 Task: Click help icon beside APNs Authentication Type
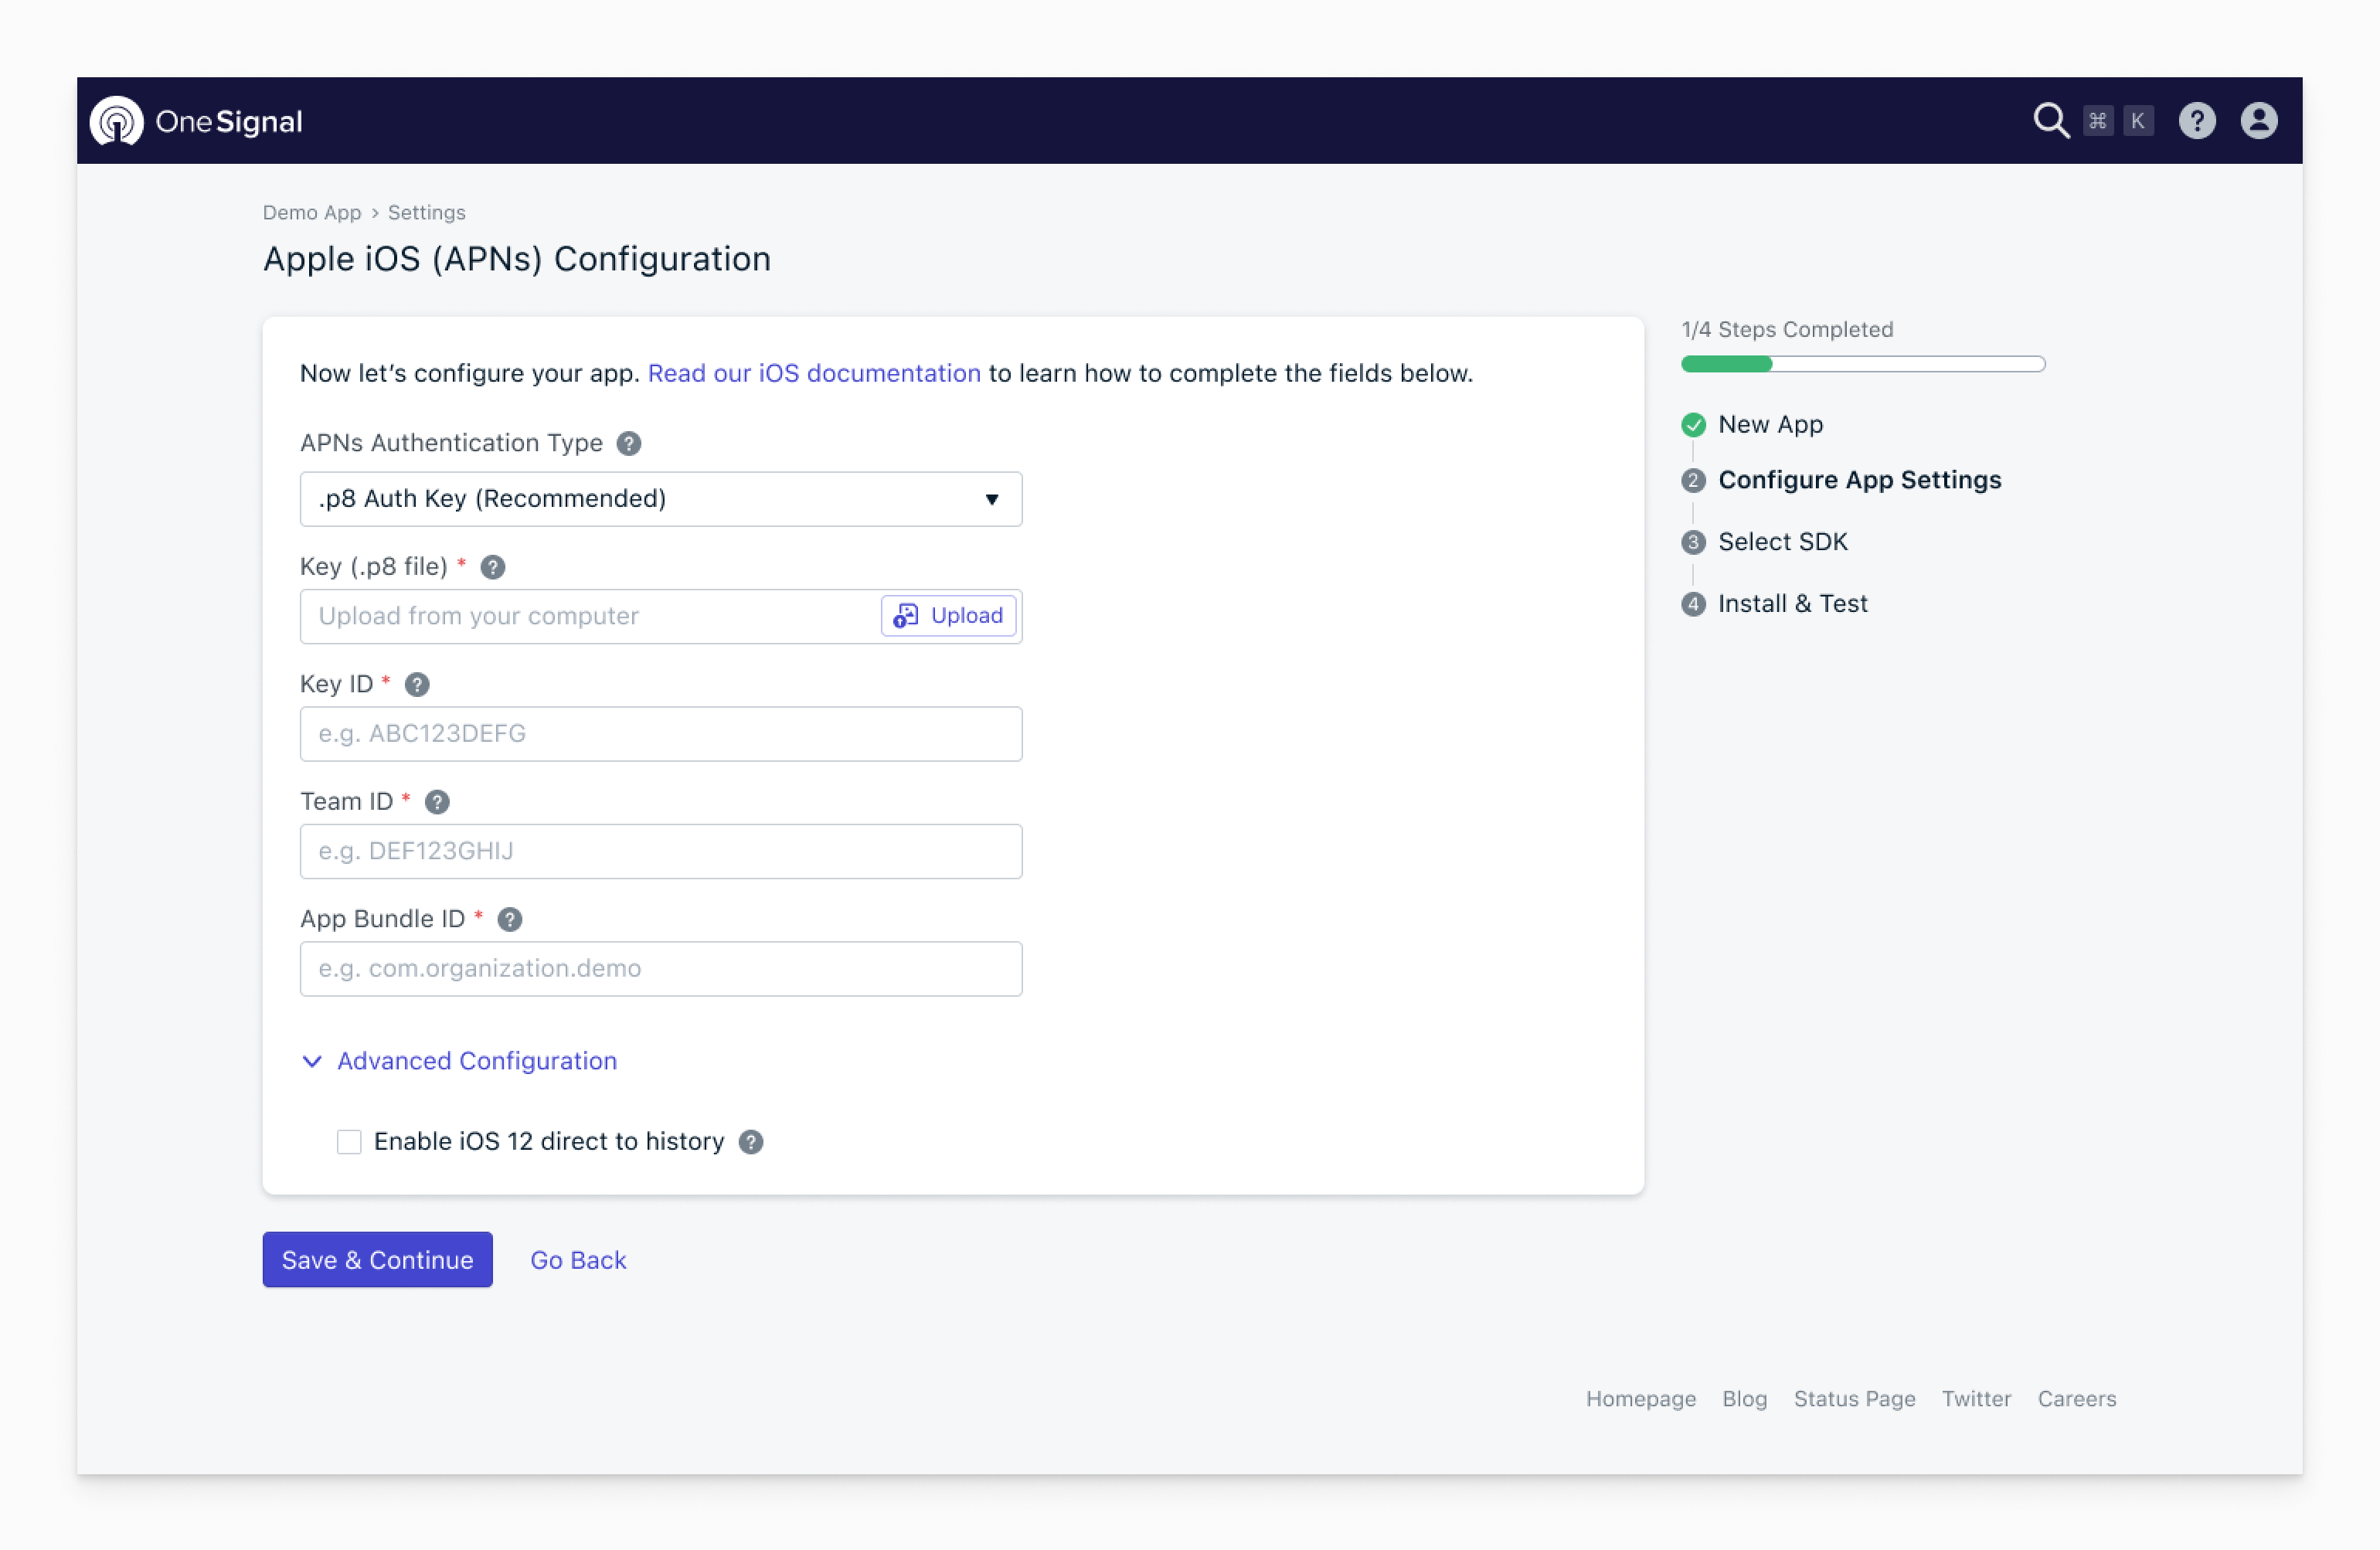point(628,443)
